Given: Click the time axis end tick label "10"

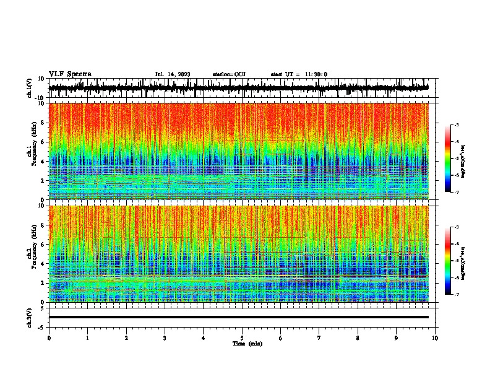Looking at the screenshot, I should 435,338.
